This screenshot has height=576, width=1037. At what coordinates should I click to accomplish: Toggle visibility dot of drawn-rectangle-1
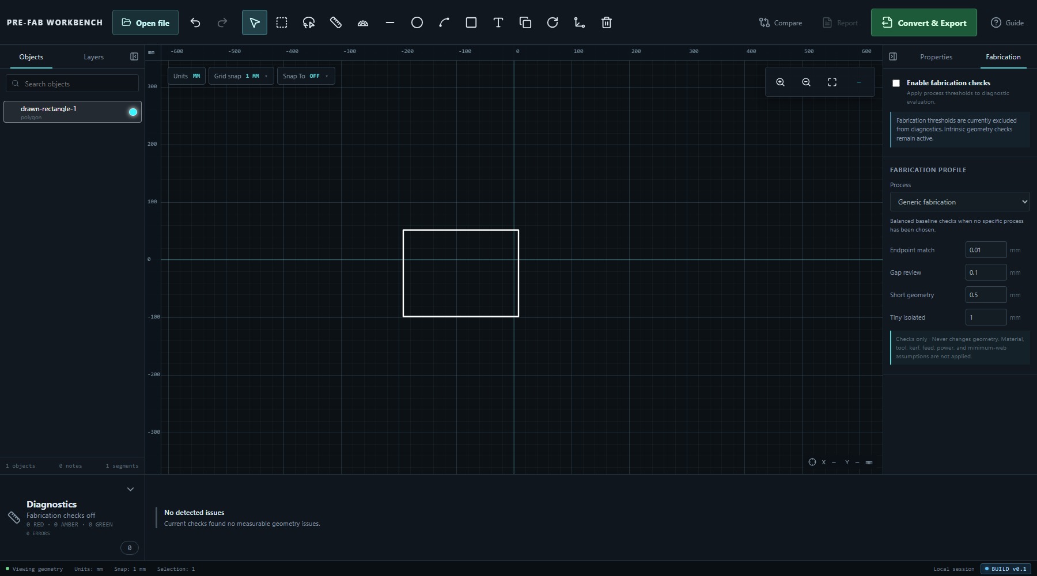133,112
